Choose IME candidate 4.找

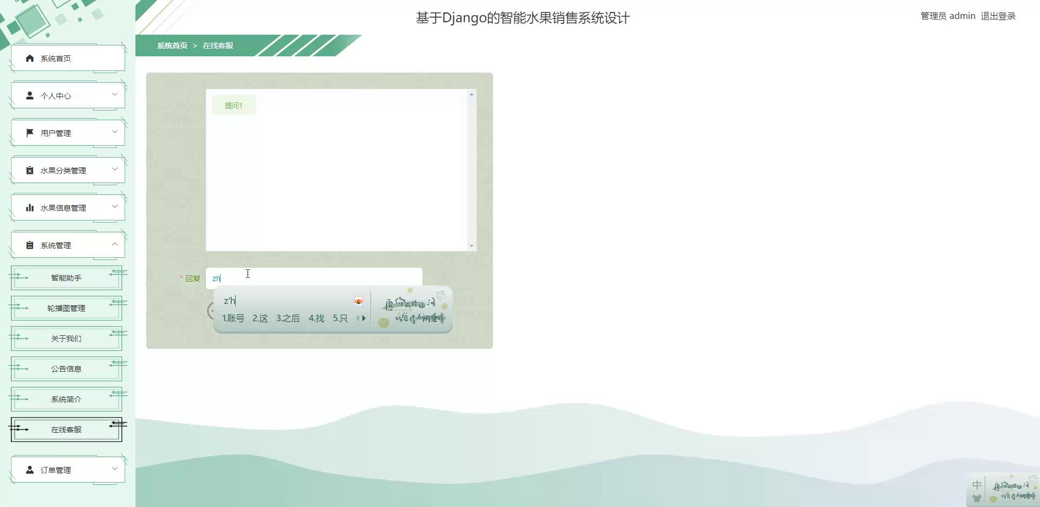click(x=316, y=318)
